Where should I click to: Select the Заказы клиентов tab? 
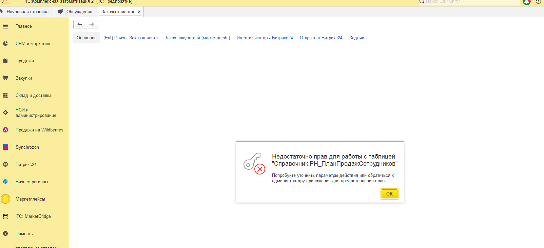pyautogui.click(x=118, y=12)
